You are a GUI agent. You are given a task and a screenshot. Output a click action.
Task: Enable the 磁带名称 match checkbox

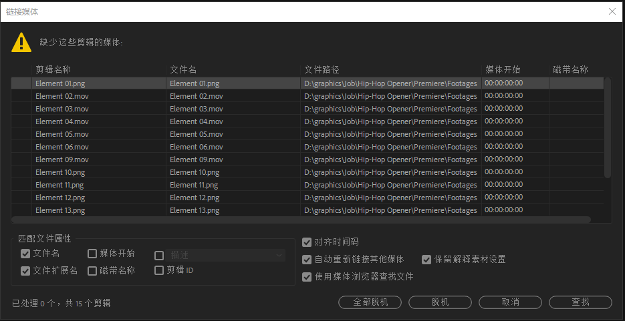pyautogui.click(x=92, y=270)
